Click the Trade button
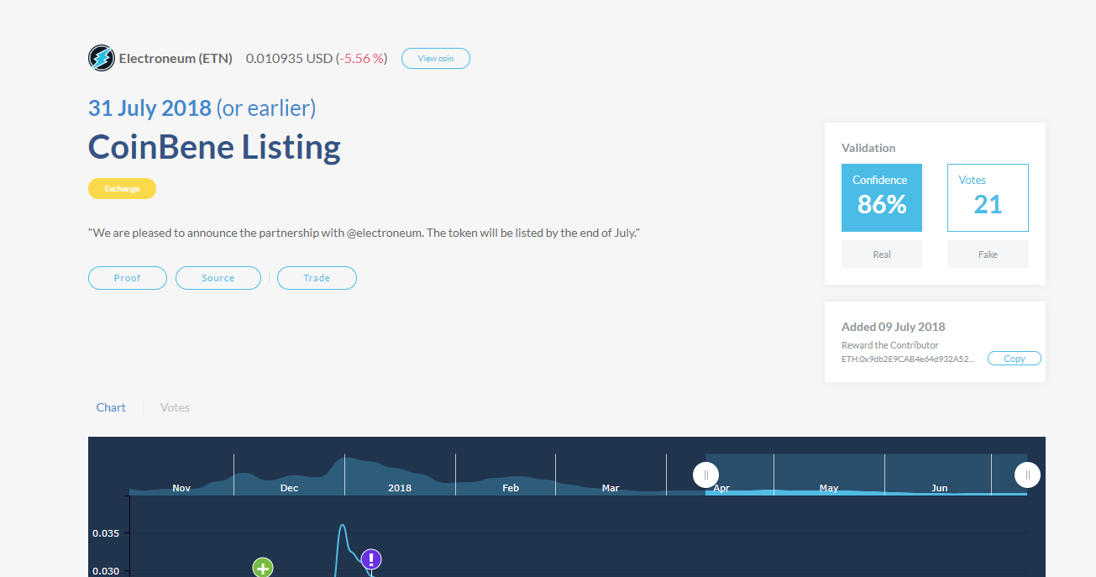The height and width of the screenshot is (577, 1096). [x=317, y=278]
